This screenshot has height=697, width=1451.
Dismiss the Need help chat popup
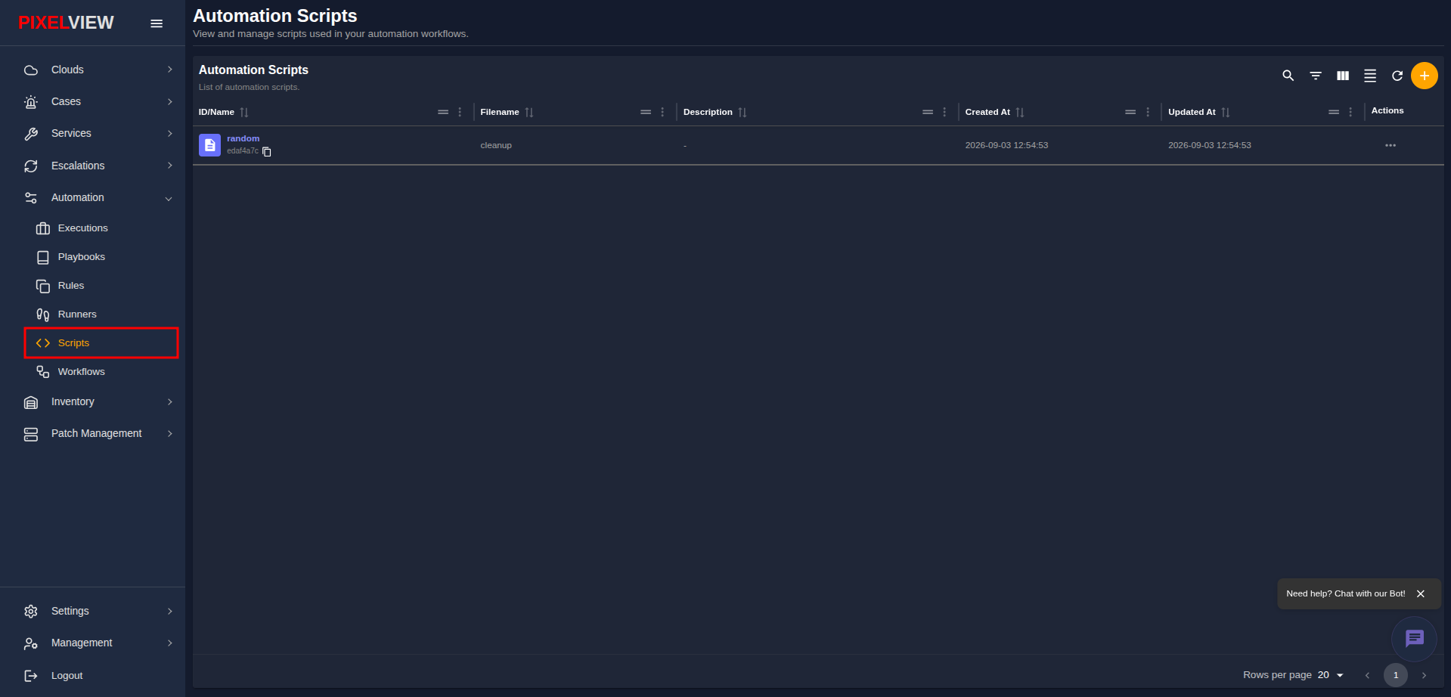pos(1421,593)
